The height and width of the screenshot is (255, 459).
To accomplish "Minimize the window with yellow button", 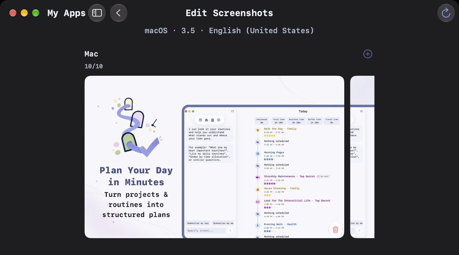I will pos(24,13).
